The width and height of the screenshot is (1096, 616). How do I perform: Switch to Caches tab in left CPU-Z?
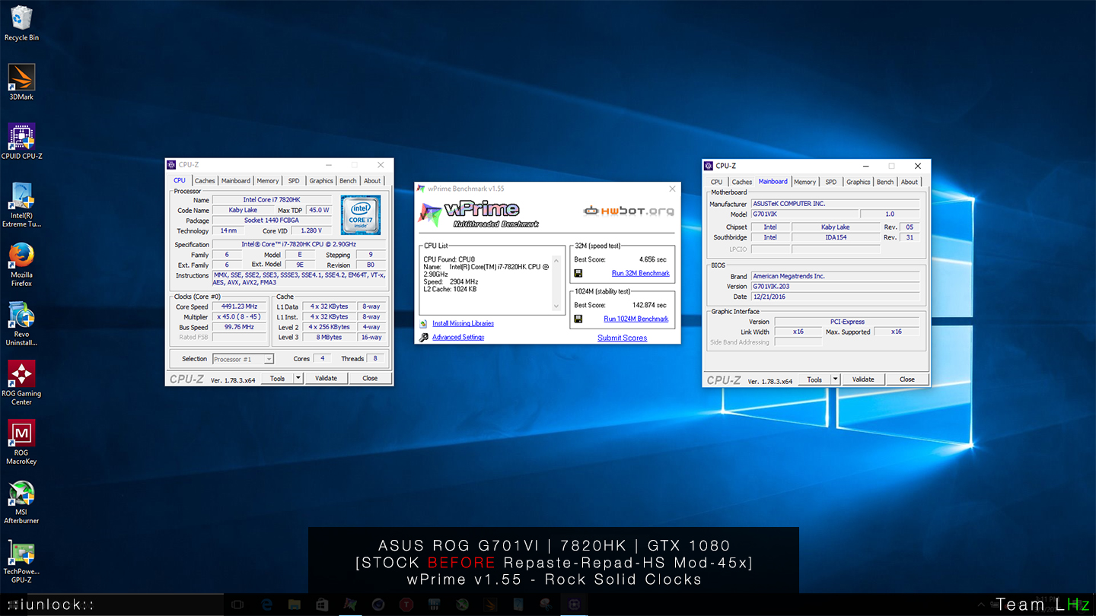coord(205,181)
